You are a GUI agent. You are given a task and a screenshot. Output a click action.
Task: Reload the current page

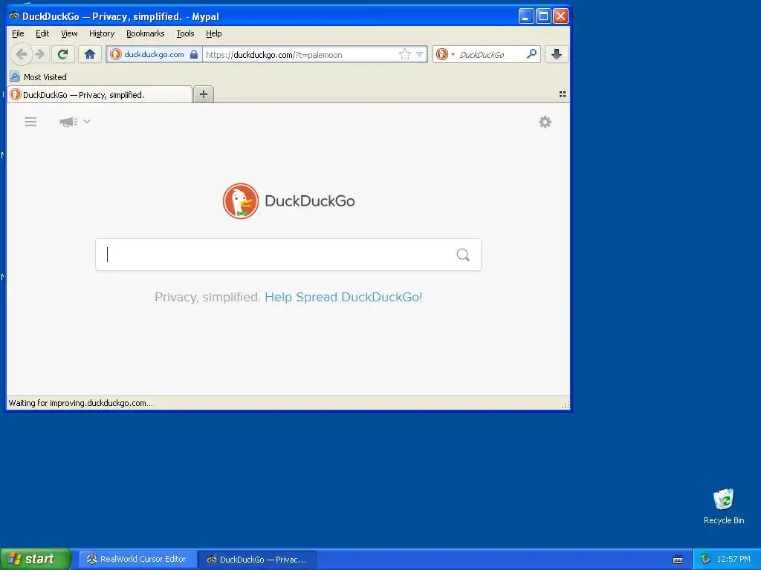coord(62,54)
